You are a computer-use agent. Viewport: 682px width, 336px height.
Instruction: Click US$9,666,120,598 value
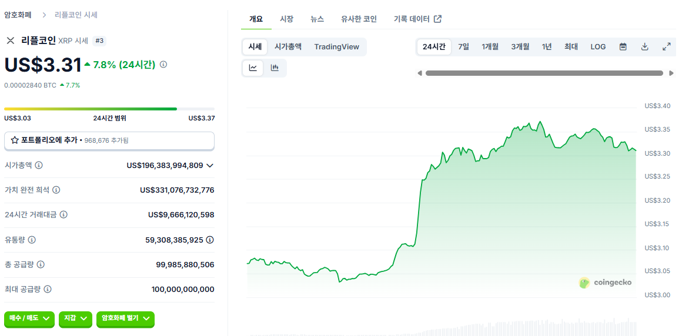click(x=181, y=215)
